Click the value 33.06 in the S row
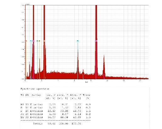 pyautogui.click(x=64, y=111)
